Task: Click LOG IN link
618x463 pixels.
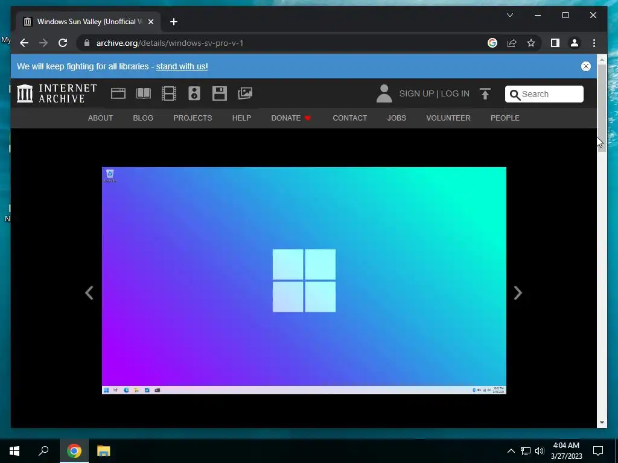Action: tap(455, 93)
